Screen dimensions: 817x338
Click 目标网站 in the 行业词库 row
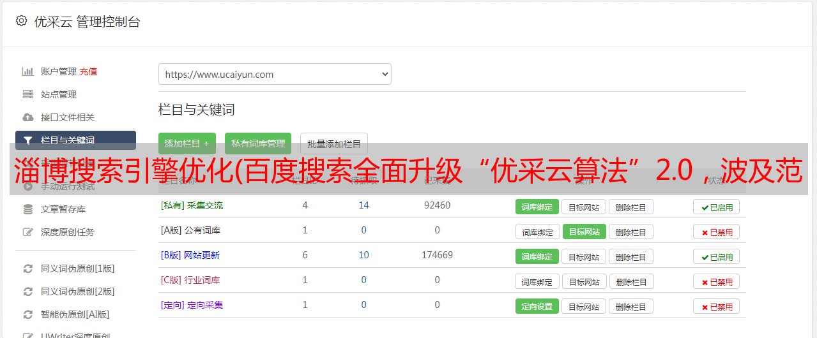[x=584, y=281]
